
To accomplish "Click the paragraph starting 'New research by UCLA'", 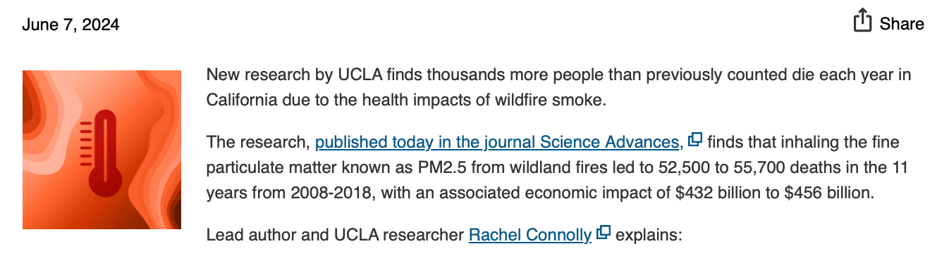I will (x=558, y=87).
